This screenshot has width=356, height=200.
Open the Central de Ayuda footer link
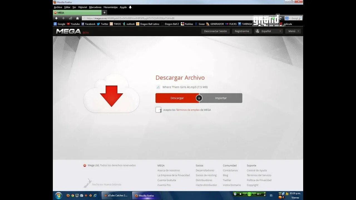click(x=257, y=171)
